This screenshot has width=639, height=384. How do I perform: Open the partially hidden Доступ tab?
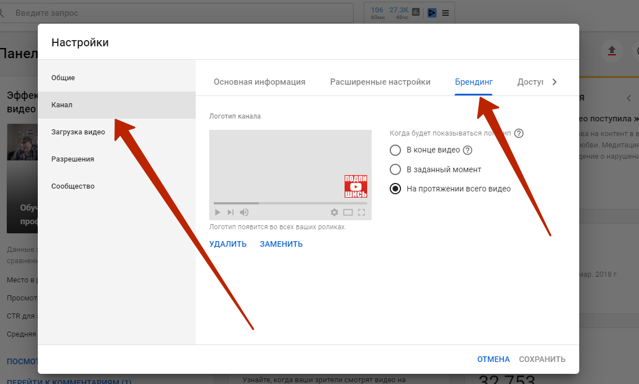coord(530,82)
